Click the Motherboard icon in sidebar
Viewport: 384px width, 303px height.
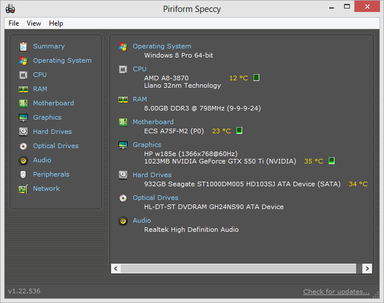pyautogui.click(x=23, y=103)
